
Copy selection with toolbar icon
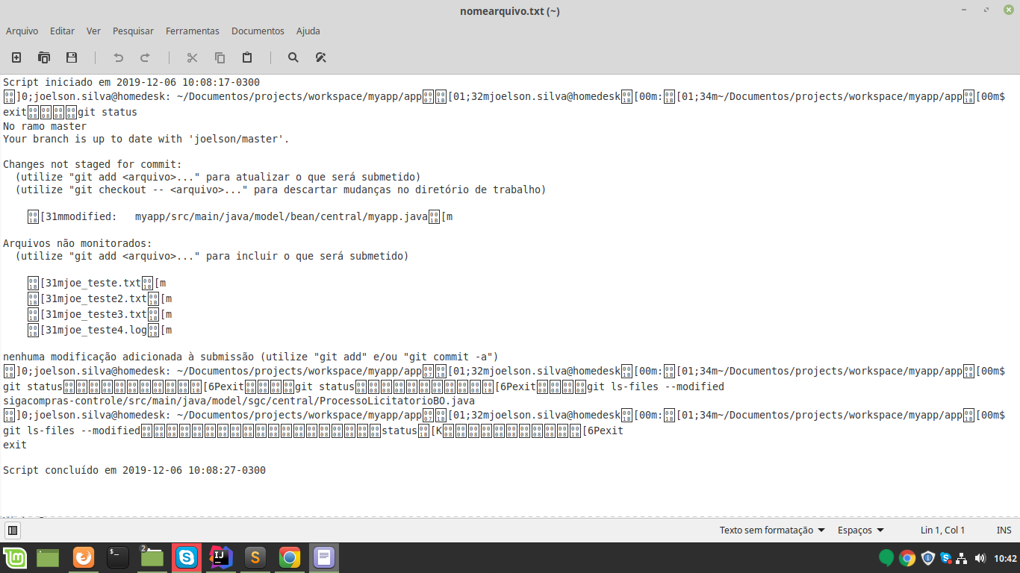pos(220,57)
